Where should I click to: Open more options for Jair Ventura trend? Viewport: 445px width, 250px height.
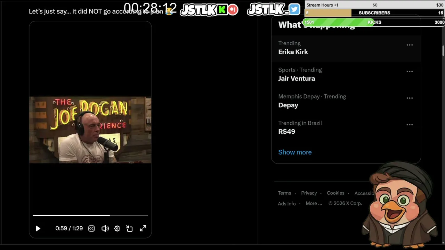pos(410,72)
